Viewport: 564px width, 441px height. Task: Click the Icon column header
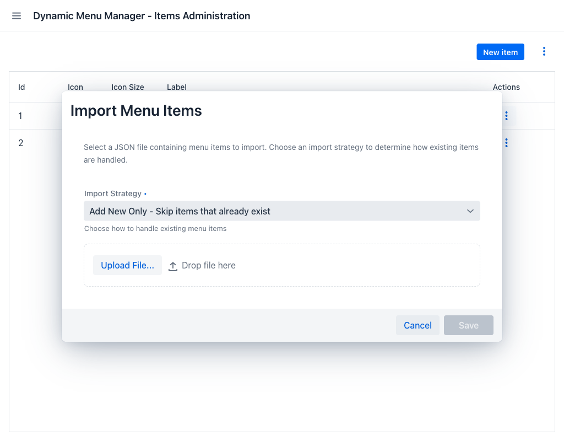[75, 87]
